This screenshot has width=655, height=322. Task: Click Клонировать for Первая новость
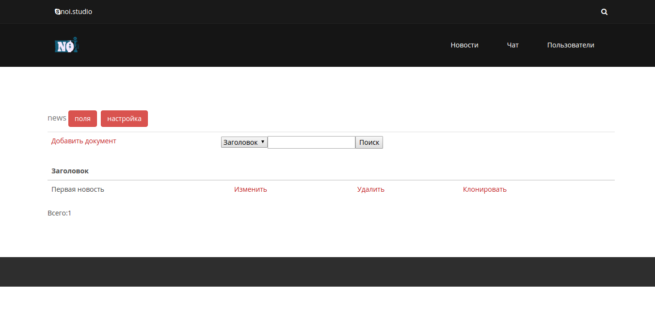485,189
